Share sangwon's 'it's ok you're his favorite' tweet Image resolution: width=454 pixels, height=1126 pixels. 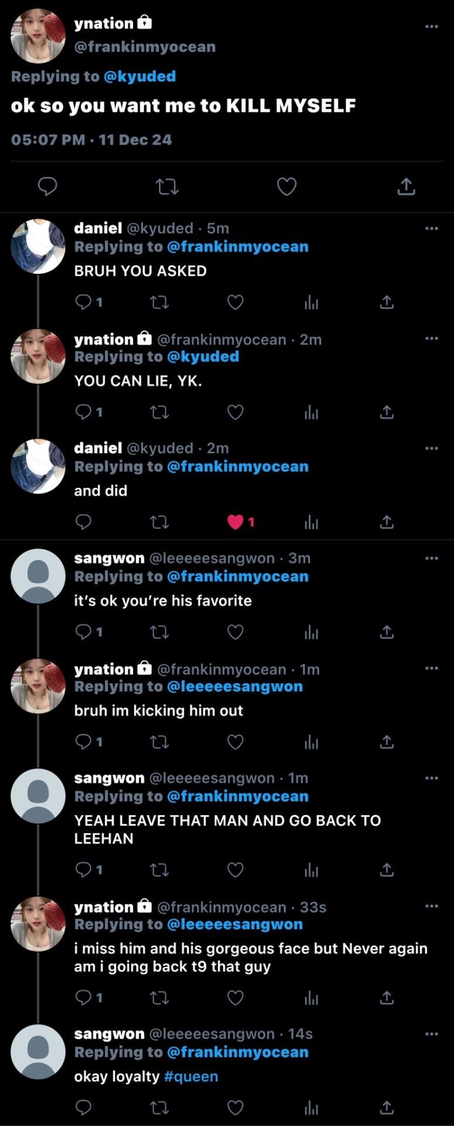click(x=387, y=632)
